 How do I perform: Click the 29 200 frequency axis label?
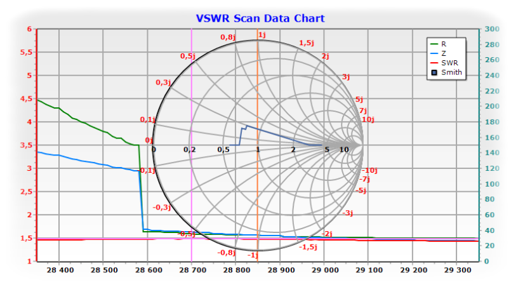[x=414, y=270]
